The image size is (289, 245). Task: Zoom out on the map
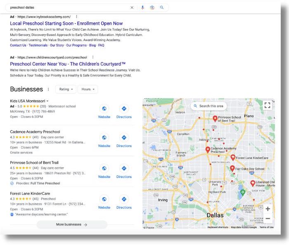pyautogui.click(x=268, y=218)
